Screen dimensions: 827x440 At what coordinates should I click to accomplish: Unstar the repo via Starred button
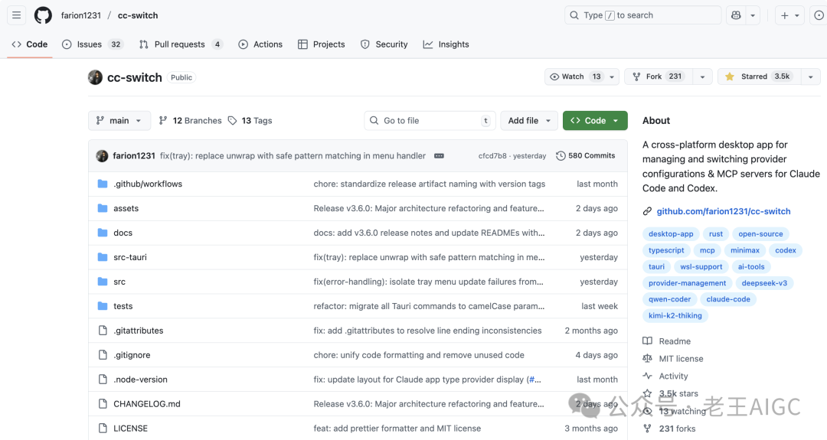point(760,77)
